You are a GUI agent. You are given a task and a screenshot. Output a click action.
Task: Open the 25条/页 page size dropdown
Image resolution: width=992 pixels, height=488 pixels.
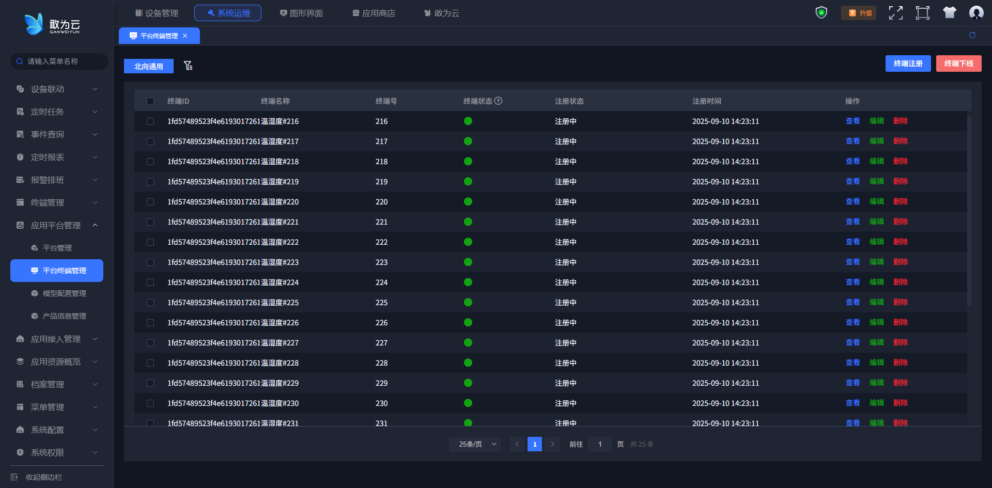[x=474, y=444]
